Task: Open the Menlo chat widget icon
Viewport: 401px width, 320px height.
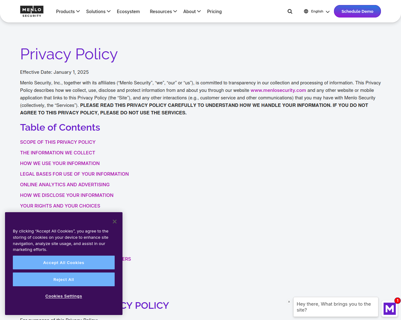Action: [390, 309]
